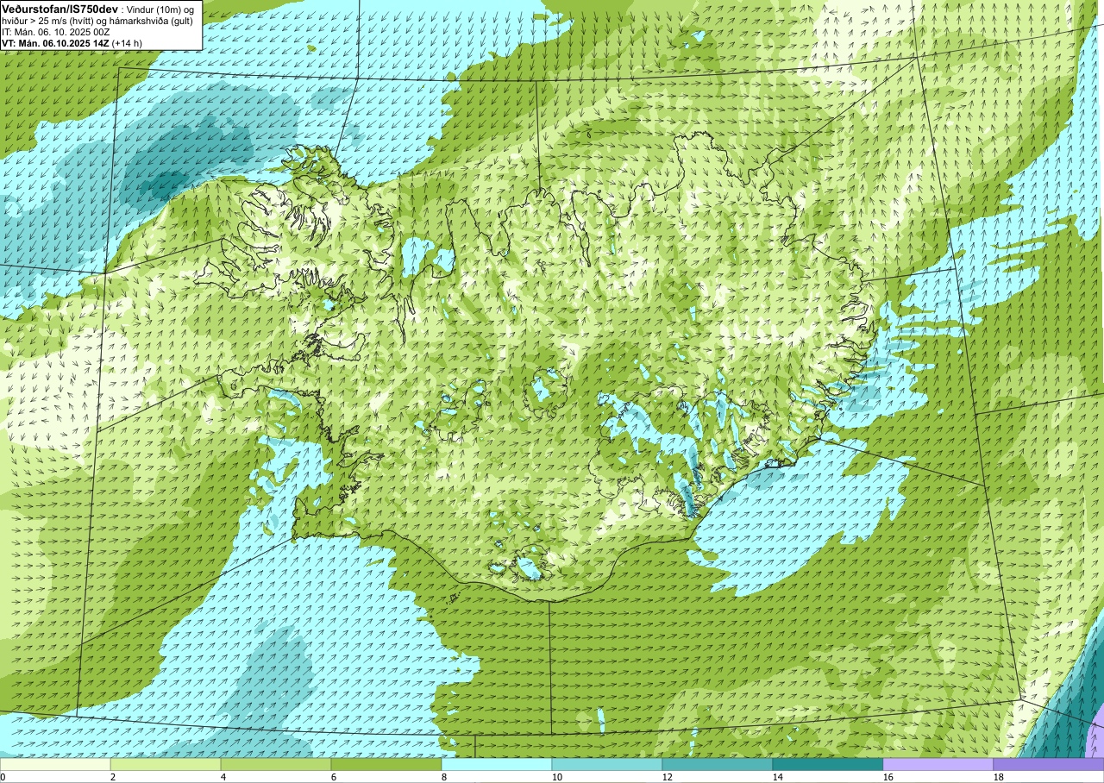Image resolution: width=1104 pixels, height=783 pixels.
Task: Click the purple above-18 m/s legend swatch
Action: 1049,764
